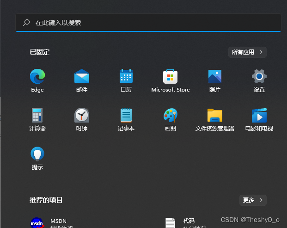Open the recommended 代码 document
The image size is (287, 228).
[186, 223]
